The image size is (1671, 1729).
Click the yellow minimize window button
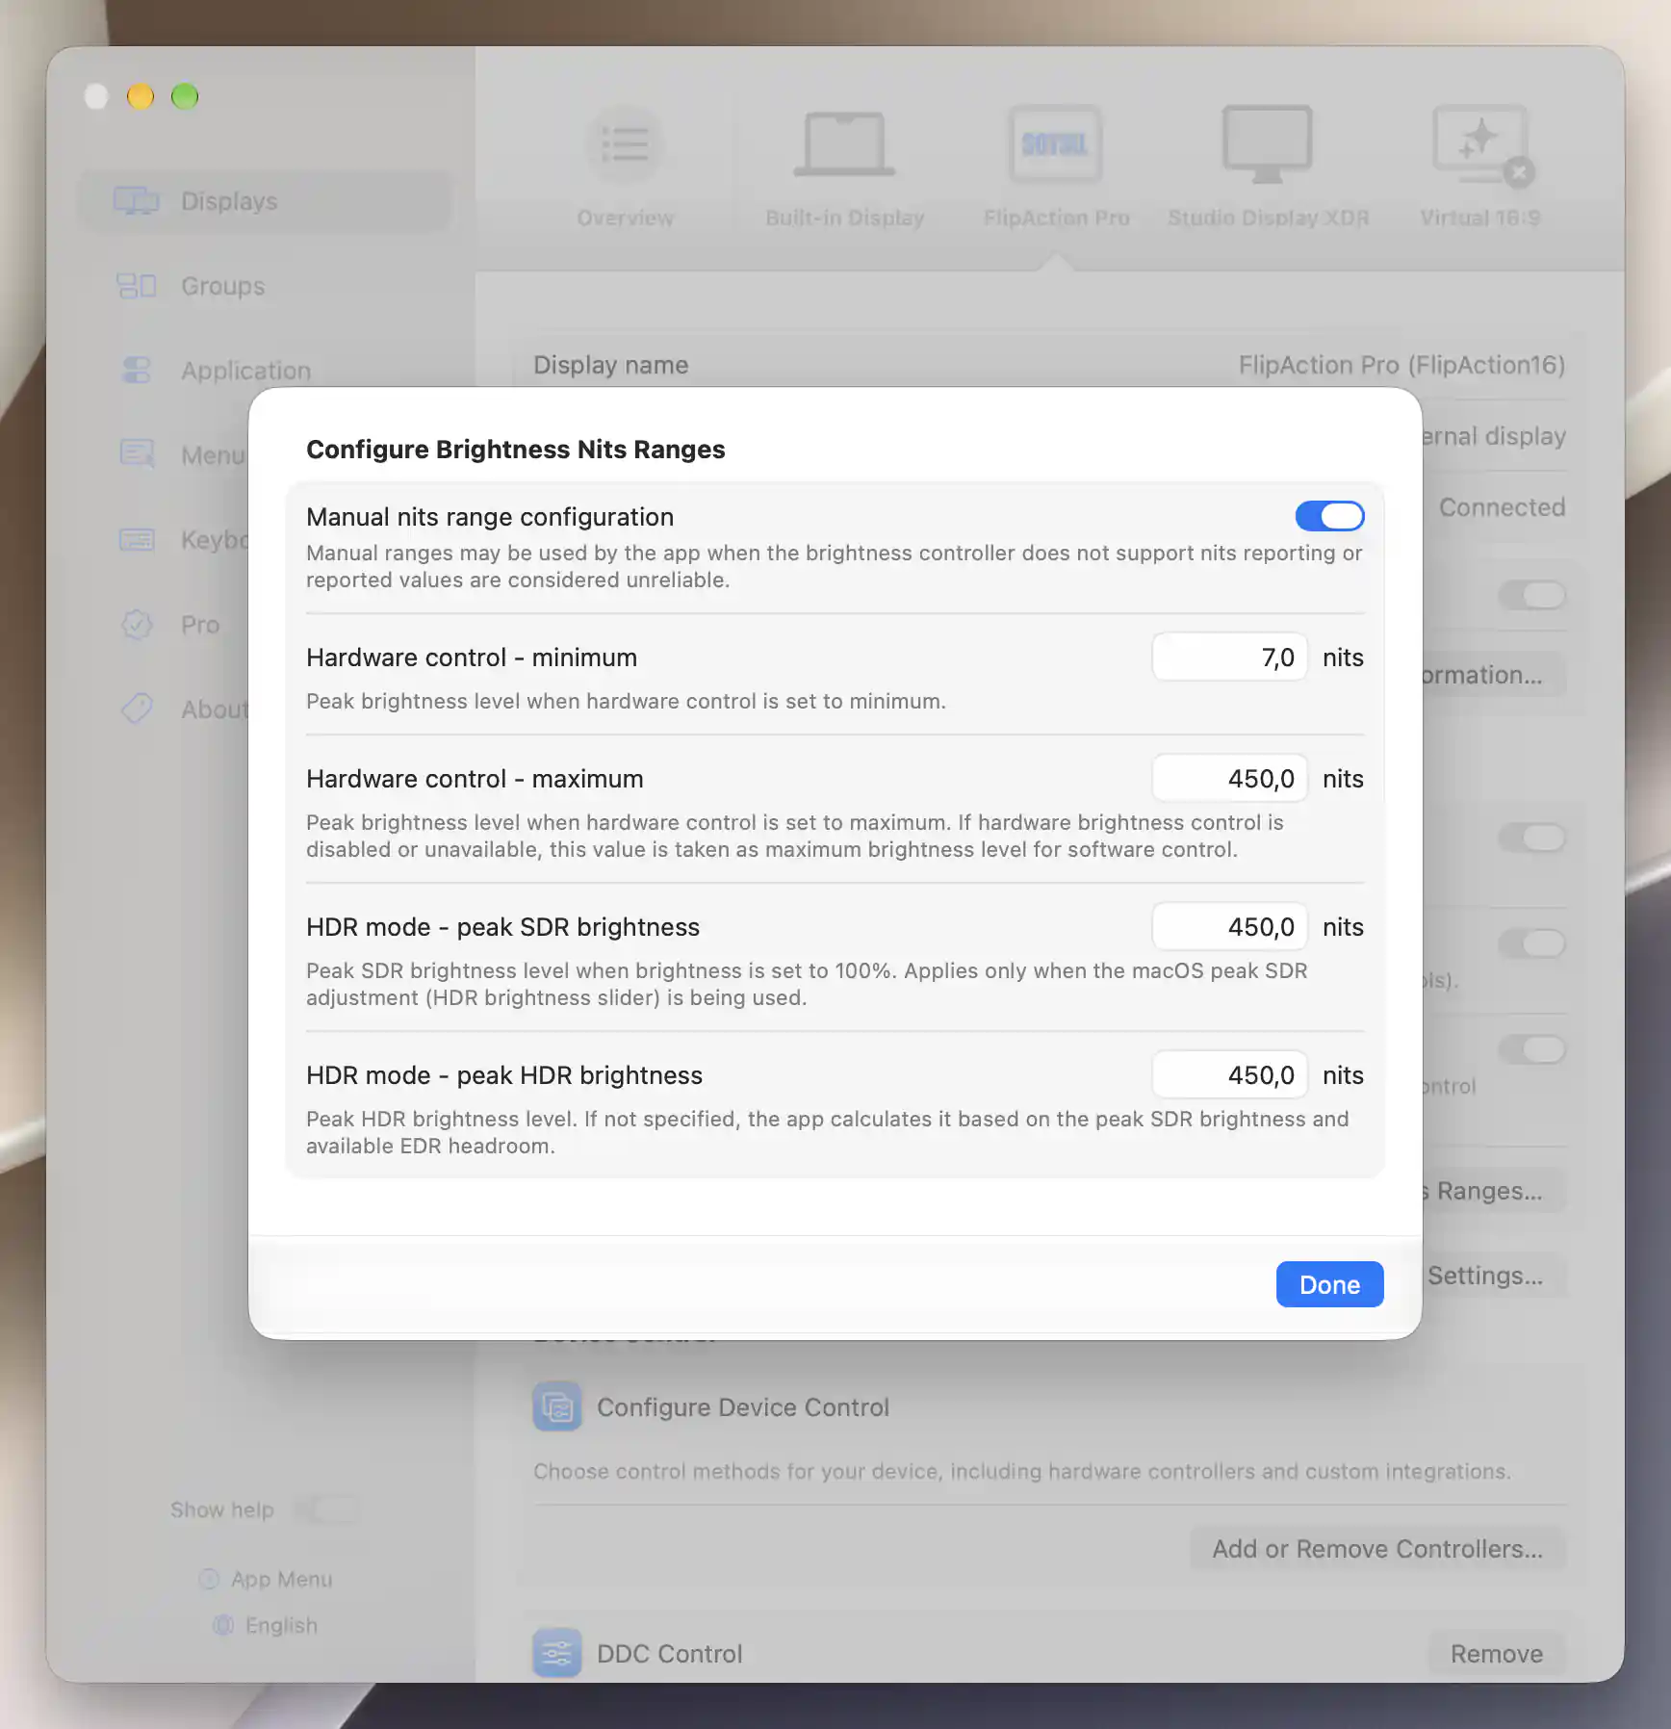click(x=141, y=96)
